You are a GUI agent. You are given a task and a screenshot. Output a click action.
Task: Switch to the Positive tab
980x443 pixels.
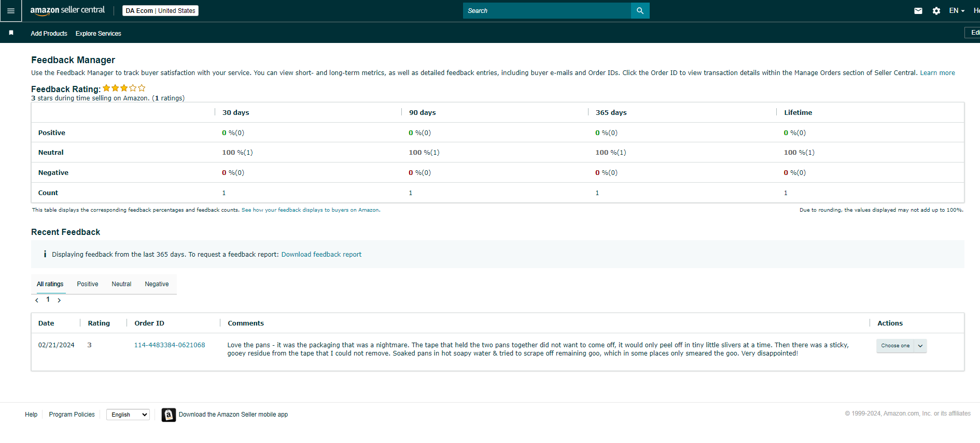(x=88, y=284)
